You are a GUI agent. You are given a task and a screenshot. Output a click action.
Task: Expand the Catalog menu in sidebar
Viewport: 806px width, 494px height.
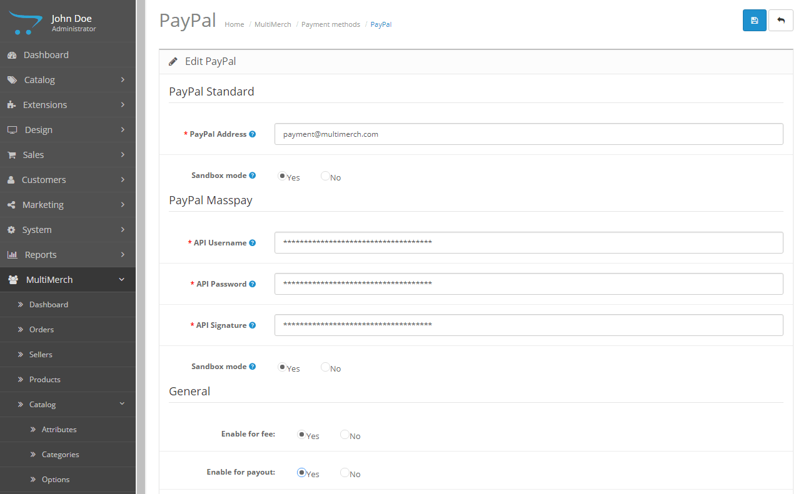point(68,80)
